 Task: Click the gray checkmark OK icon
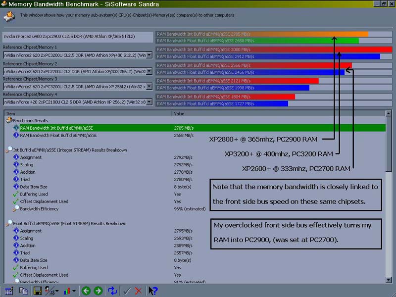[127, 291]
